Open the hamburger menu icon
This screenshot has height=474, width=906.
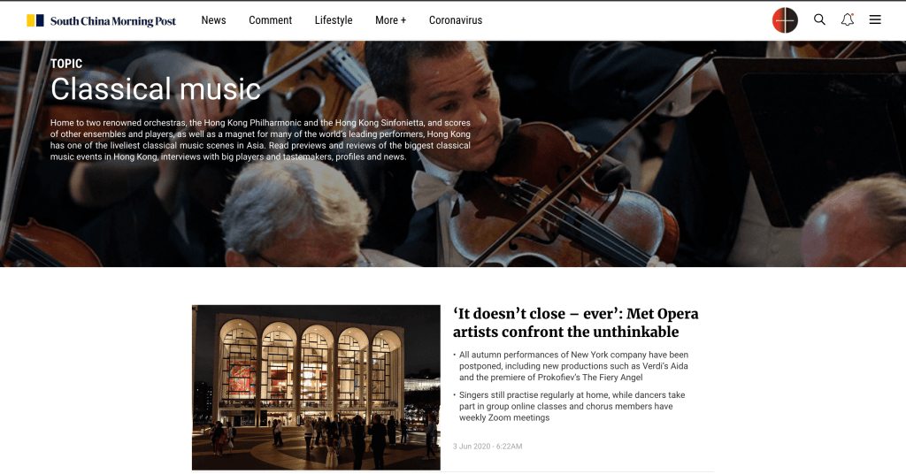(875, 19)
